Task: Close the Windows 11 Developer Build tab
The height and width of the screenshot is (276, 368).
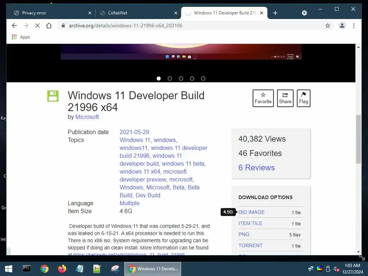Action: (x=262, y=13)
